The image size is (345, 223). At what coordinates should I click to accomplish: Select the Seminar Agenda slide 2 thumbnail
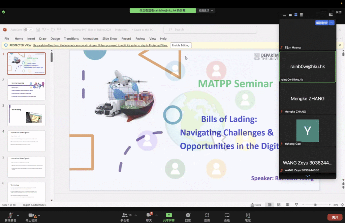coord(26,89)
